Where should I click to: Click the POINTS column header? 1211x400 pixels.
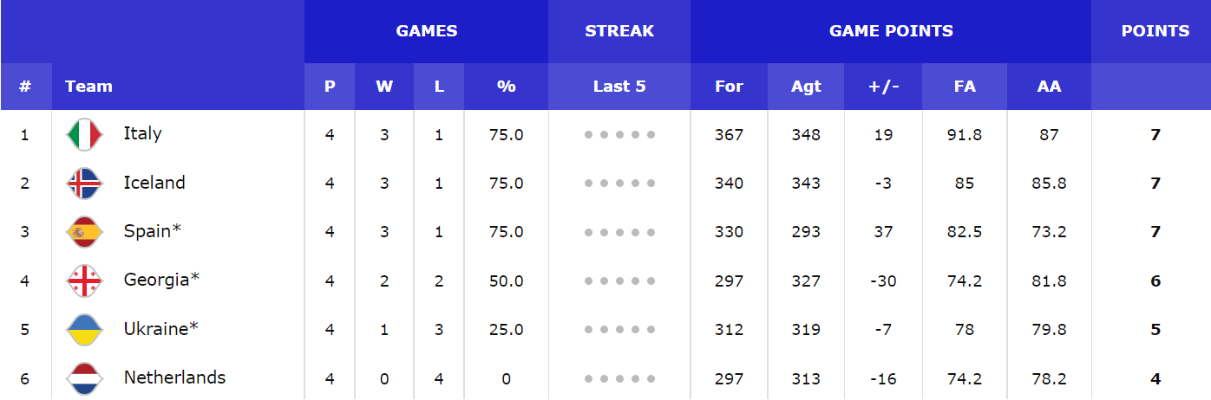coord(1155,31)
